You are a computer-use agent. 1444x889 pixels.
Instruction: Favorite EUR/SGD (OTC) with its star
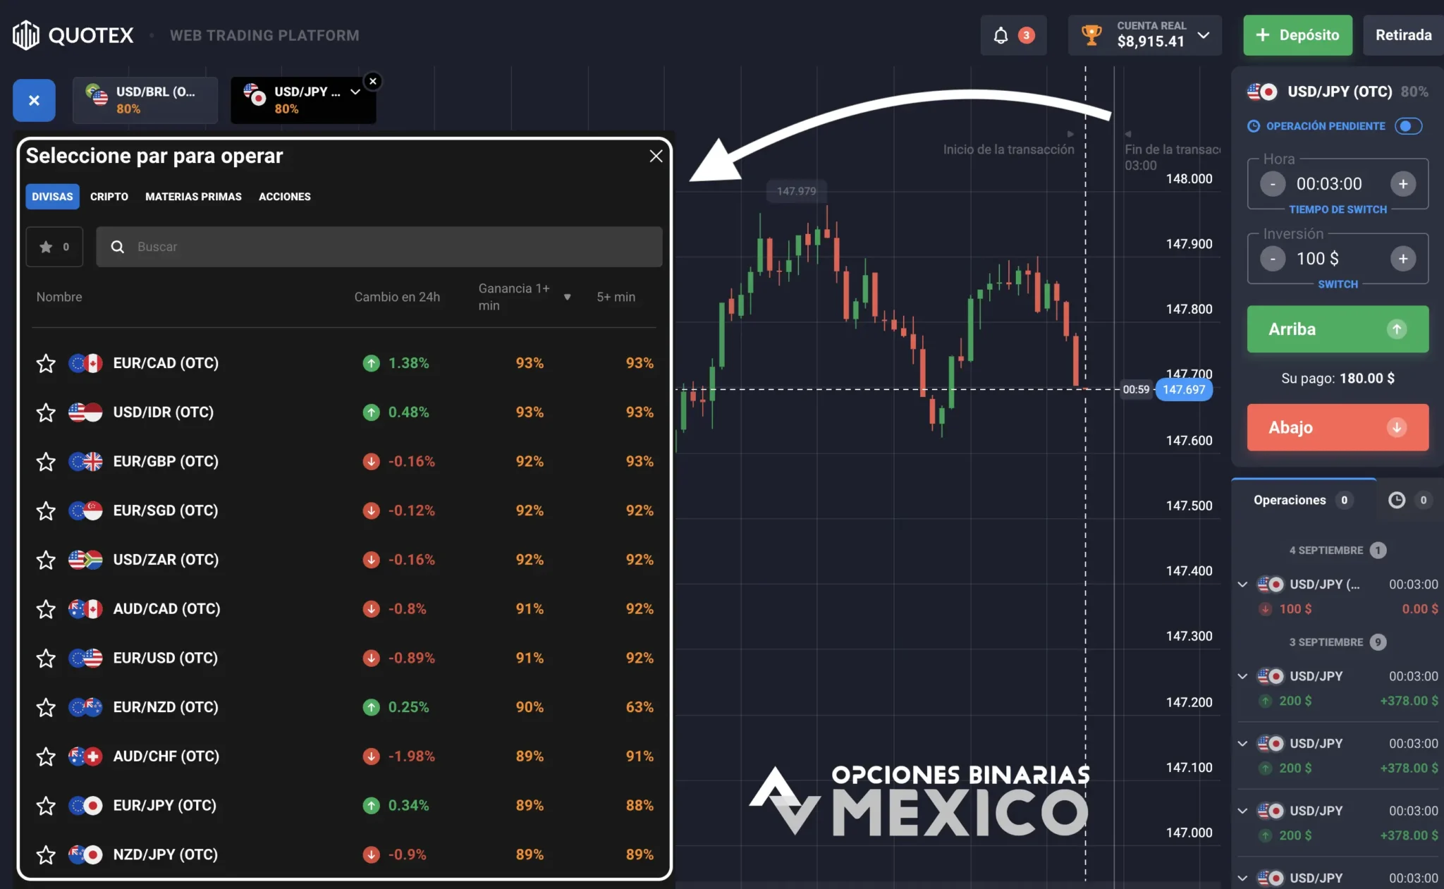46,510
